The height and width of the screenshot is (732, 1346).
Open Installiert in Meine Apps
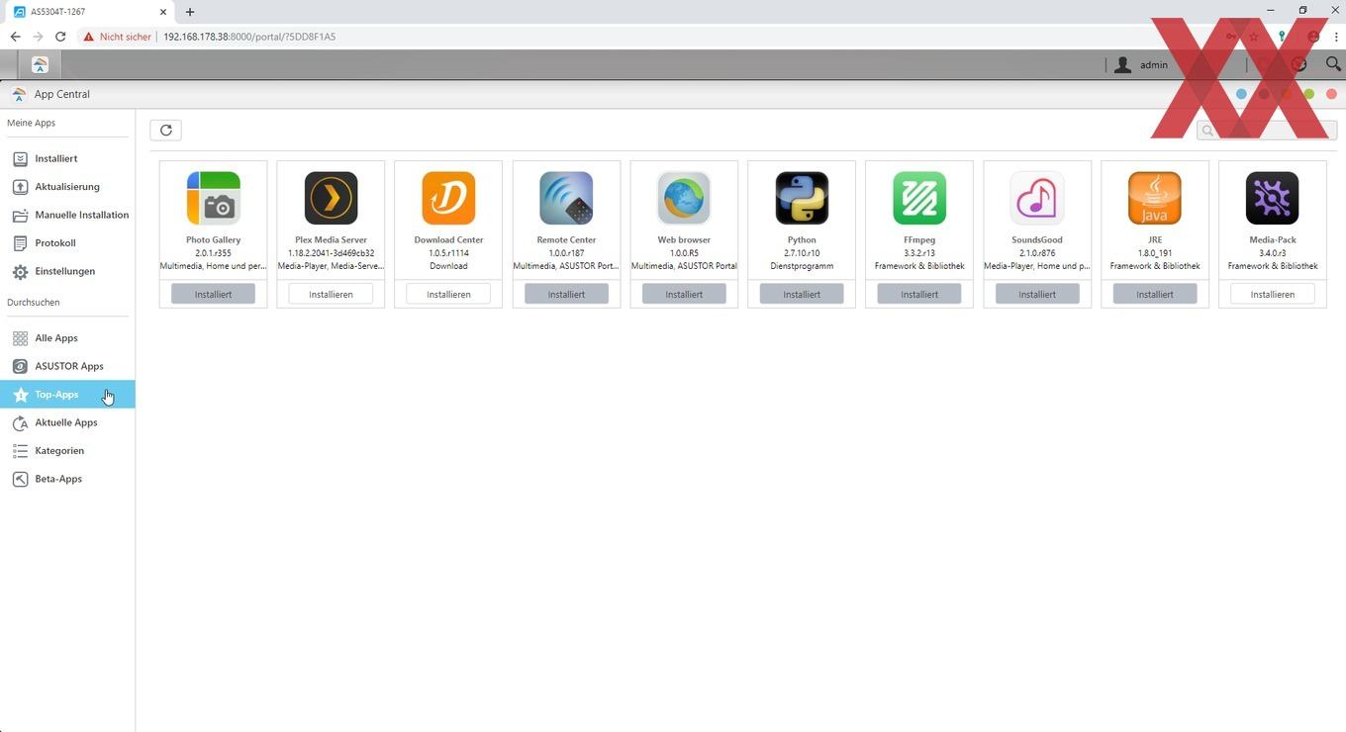(x=67, y=158)
